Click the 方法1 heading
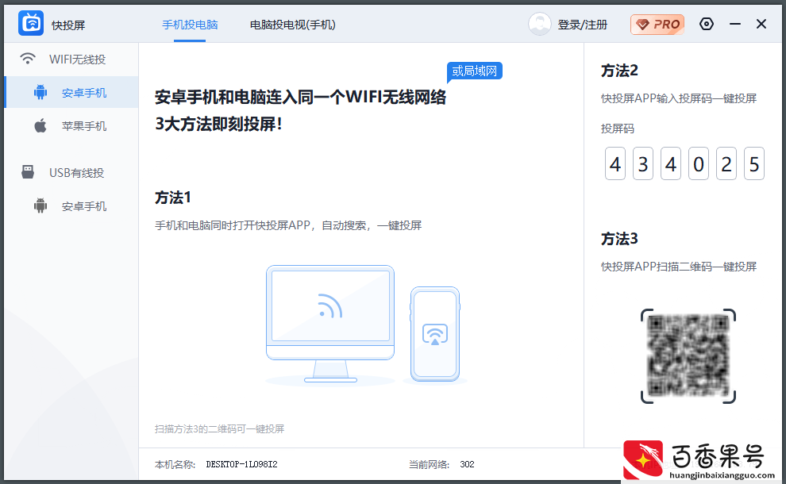 (173, 198)
